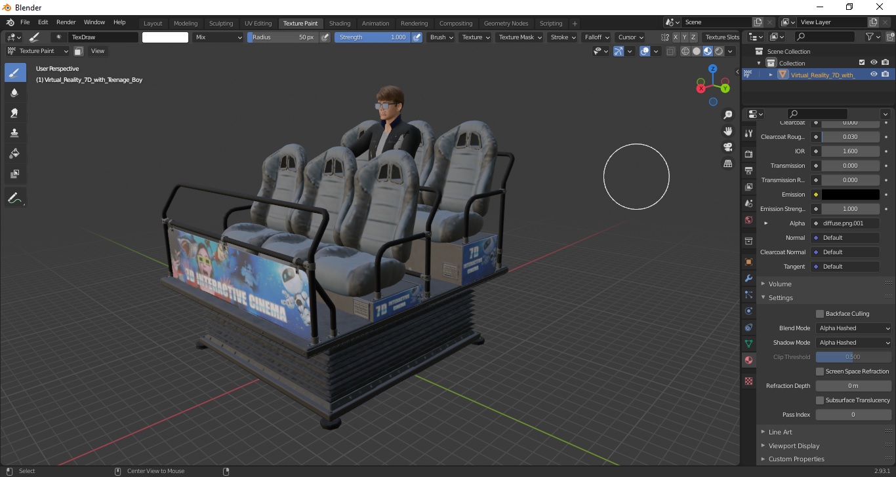The width and height of the screenshot is (896, 477).
Task: Open the Modifiers properties tab
Action: 748,278
